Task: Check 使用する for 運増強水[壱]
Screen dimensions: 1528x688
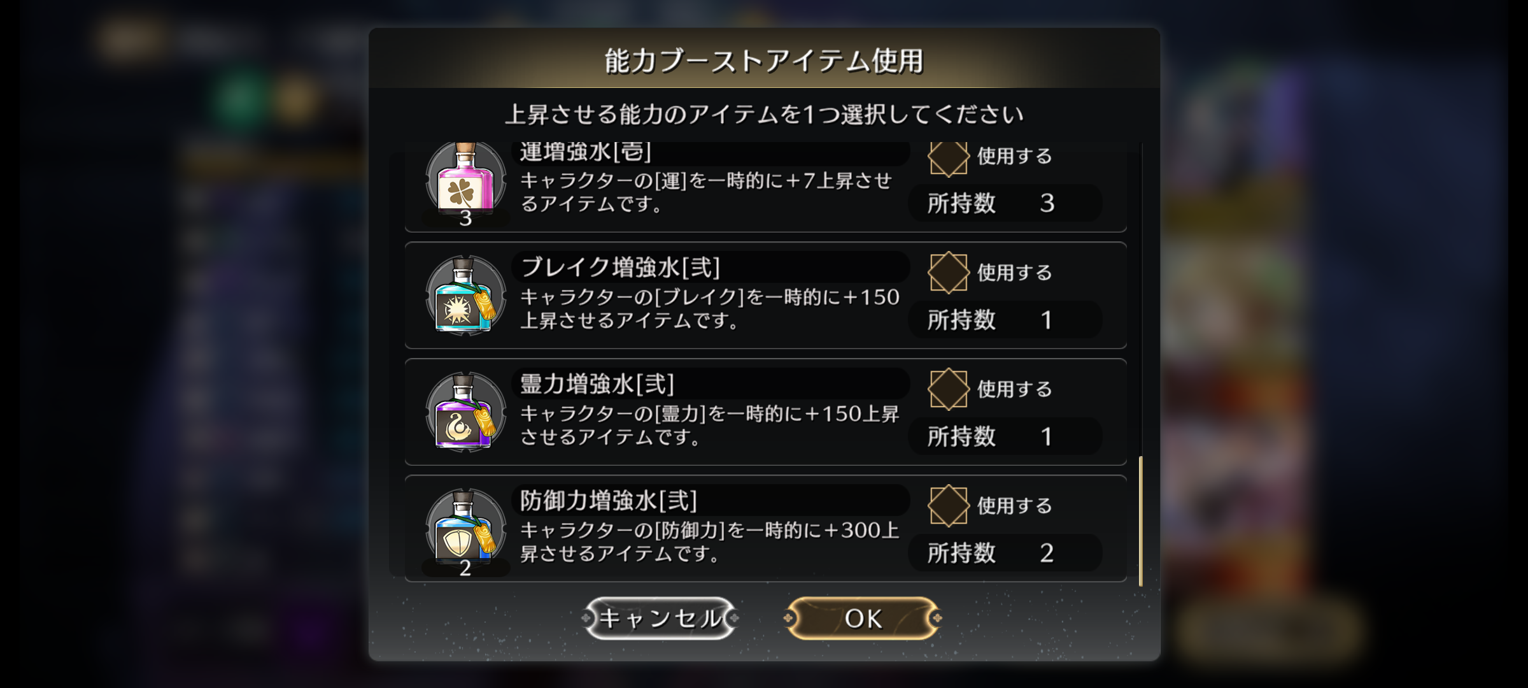Action: click(x=948, y=157)
